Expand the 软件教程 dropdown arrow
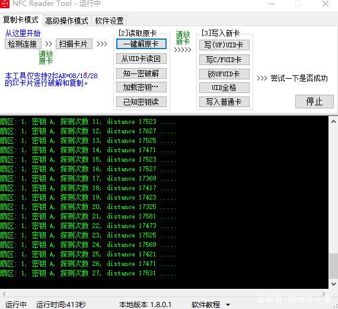 228,305
